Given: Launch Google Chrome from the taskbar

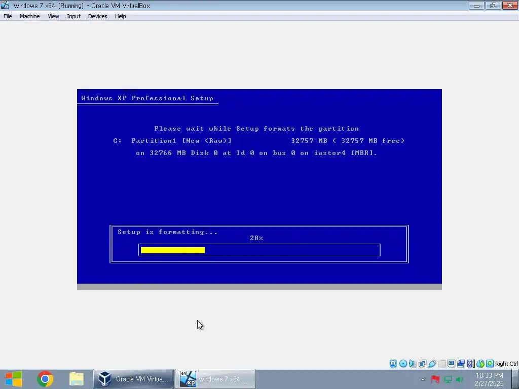Looking at the screenshot, I should point(45,379).
